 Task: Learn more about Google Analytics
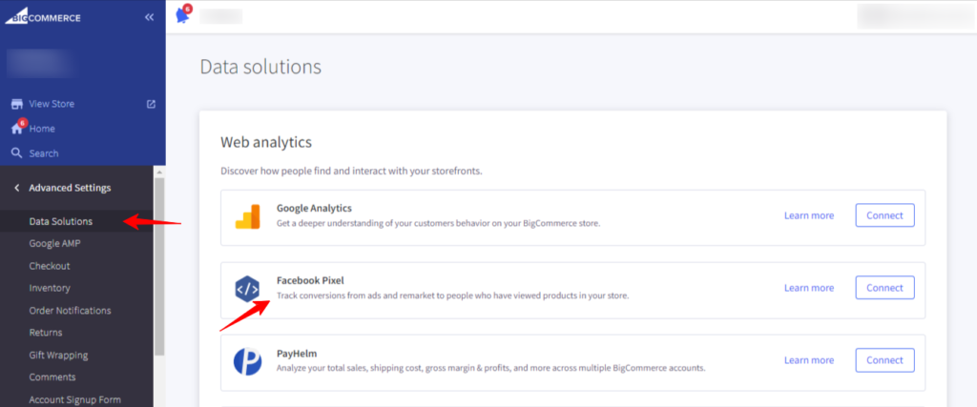[809, 215]
